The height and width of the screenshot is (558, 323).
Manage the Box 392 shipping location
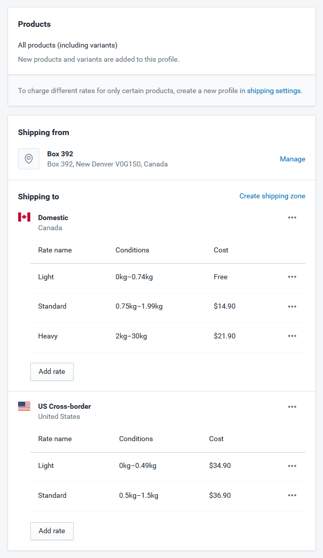(293, 159)
